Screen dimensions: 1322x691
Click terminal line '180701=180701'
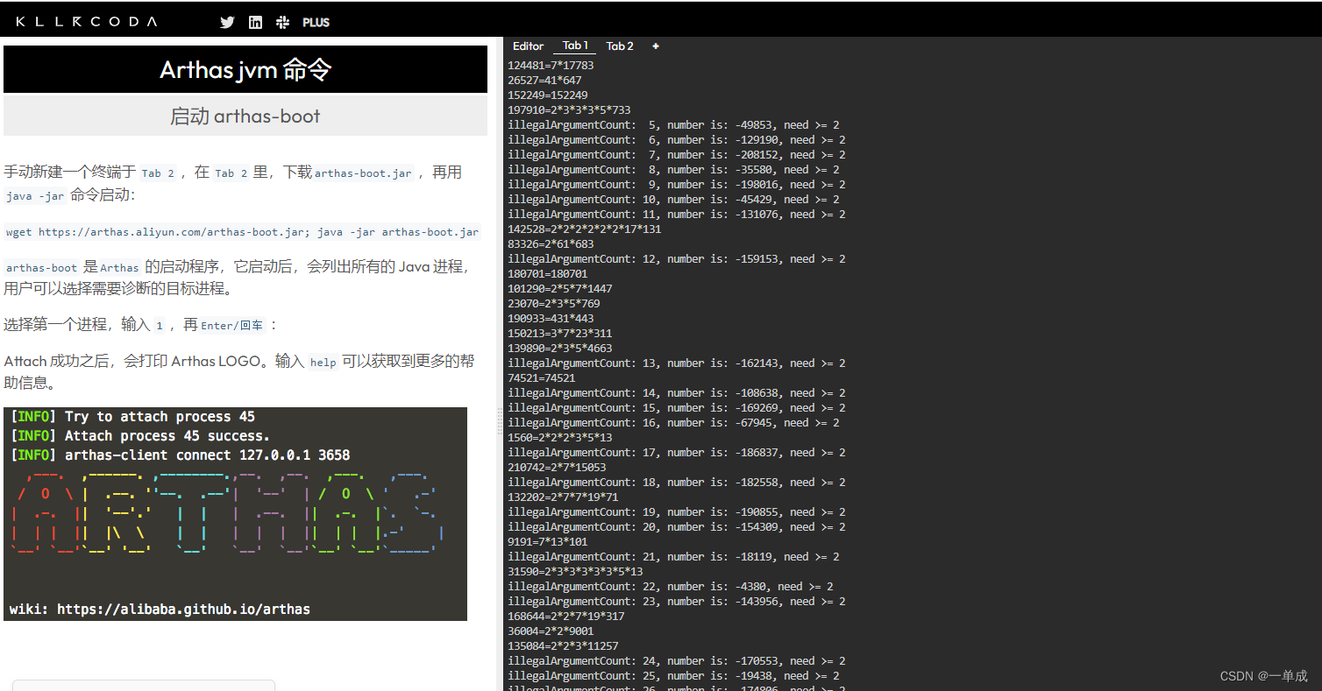point(548,274)
